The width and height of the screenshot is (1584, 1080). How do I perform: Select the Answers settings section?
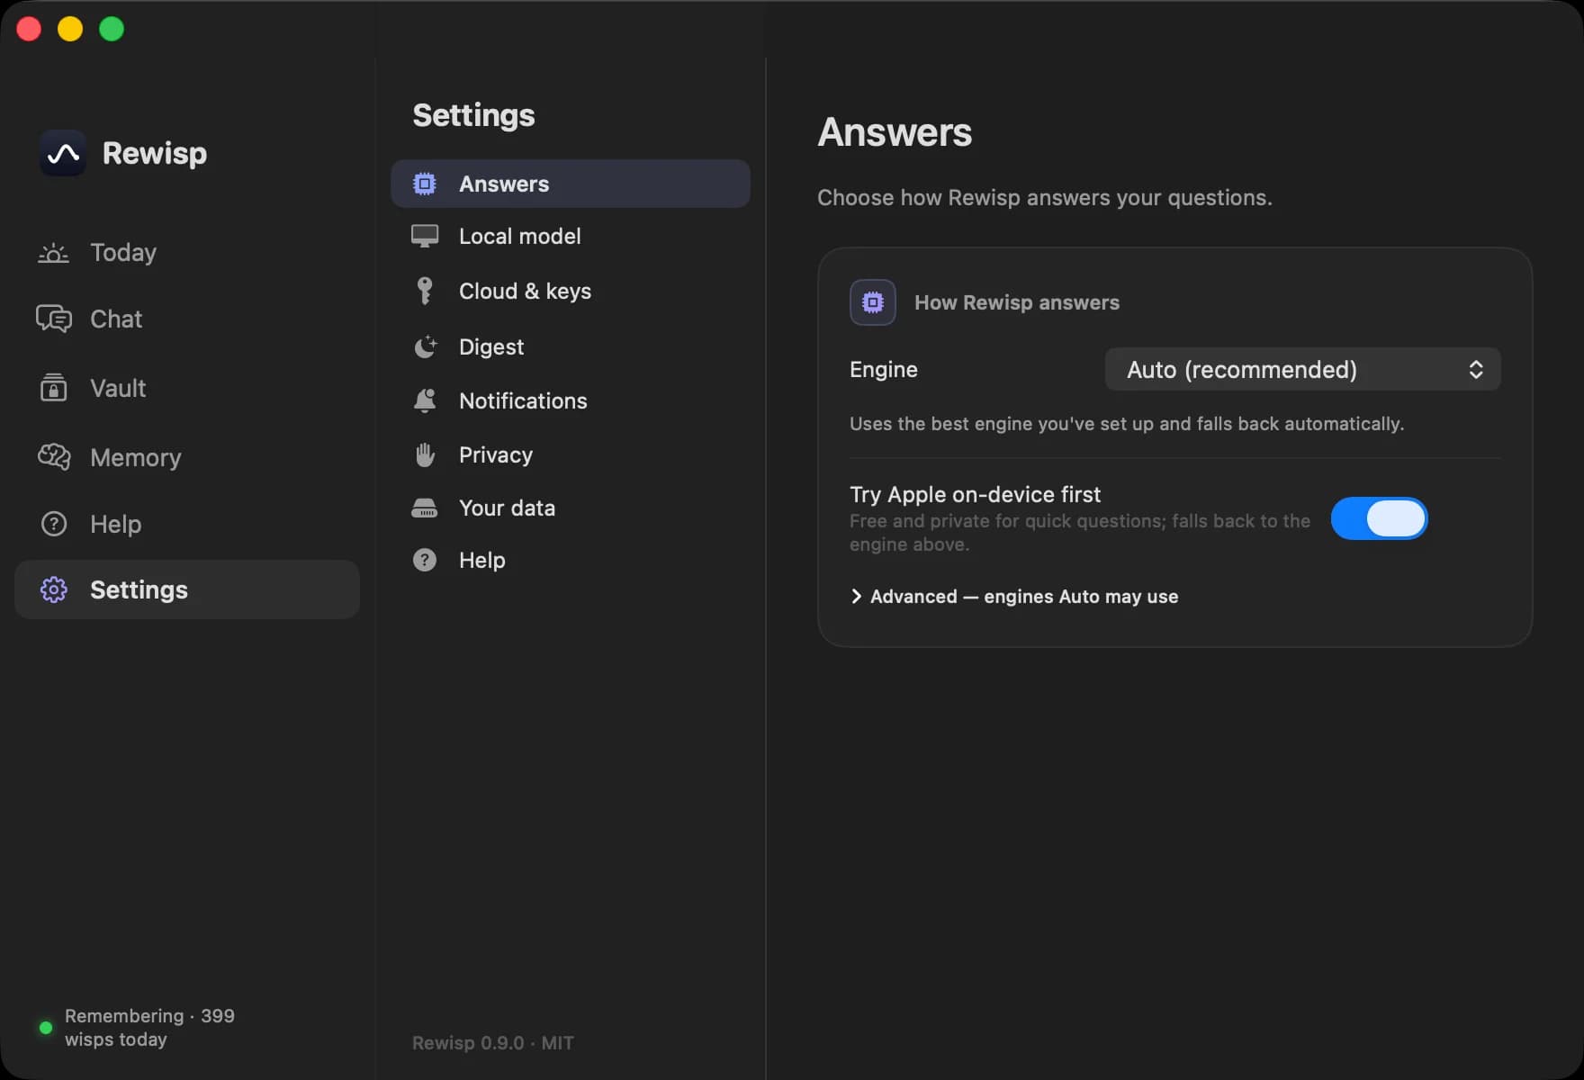coord(571,184)
